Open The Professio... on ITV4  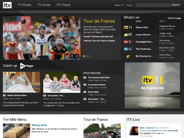point(144,49)
